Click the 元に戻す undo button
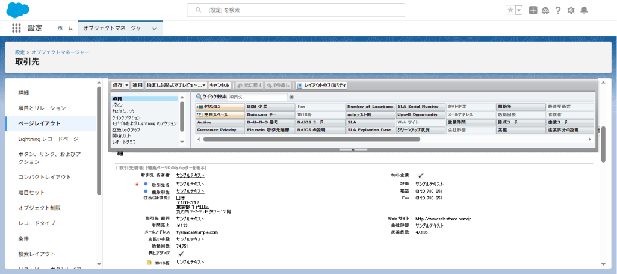The image size is (617, 274). 249,85
